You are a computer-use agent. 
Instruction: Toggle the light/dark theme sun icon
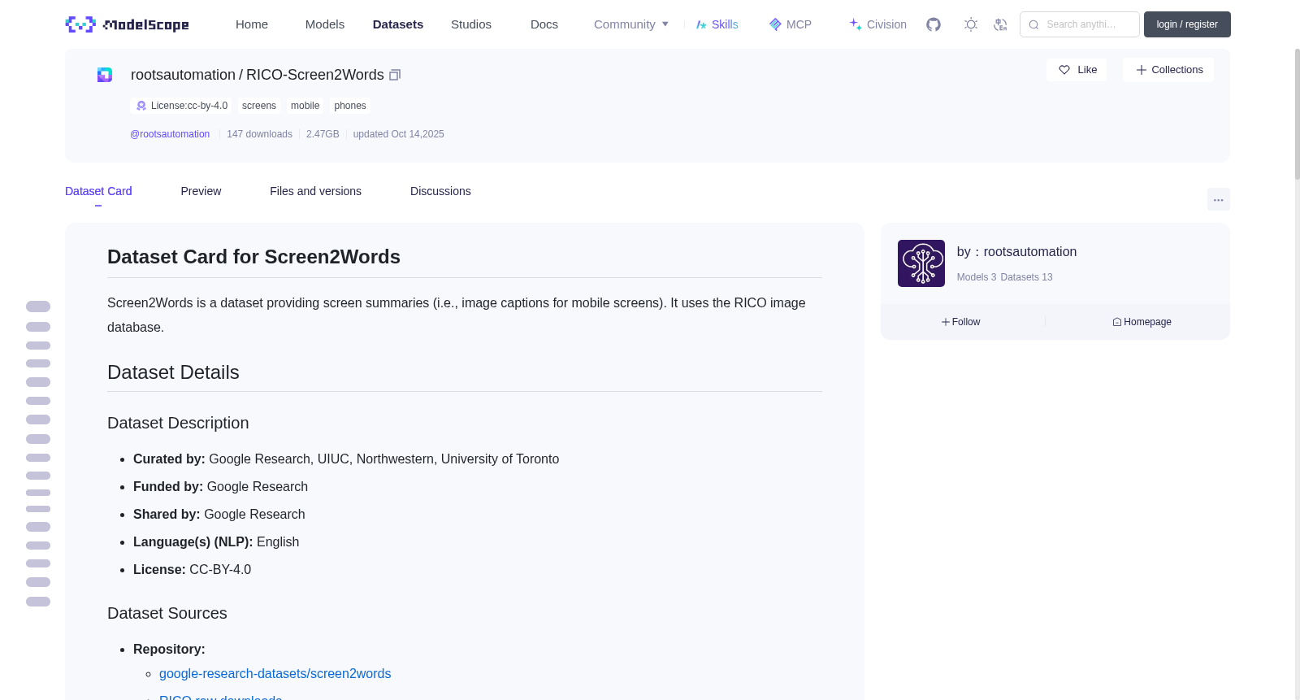[971, 24]
